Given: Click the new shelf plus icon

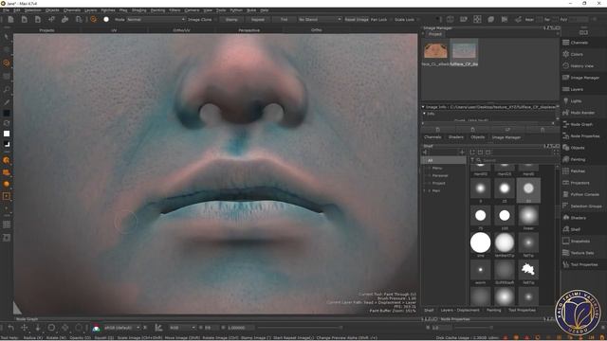Looking at the screenshot, I should (462, 153).
